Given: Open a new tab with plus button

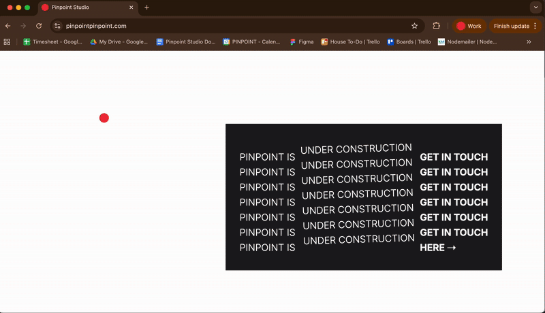Looking at the screenshot, I should [146, 7].
